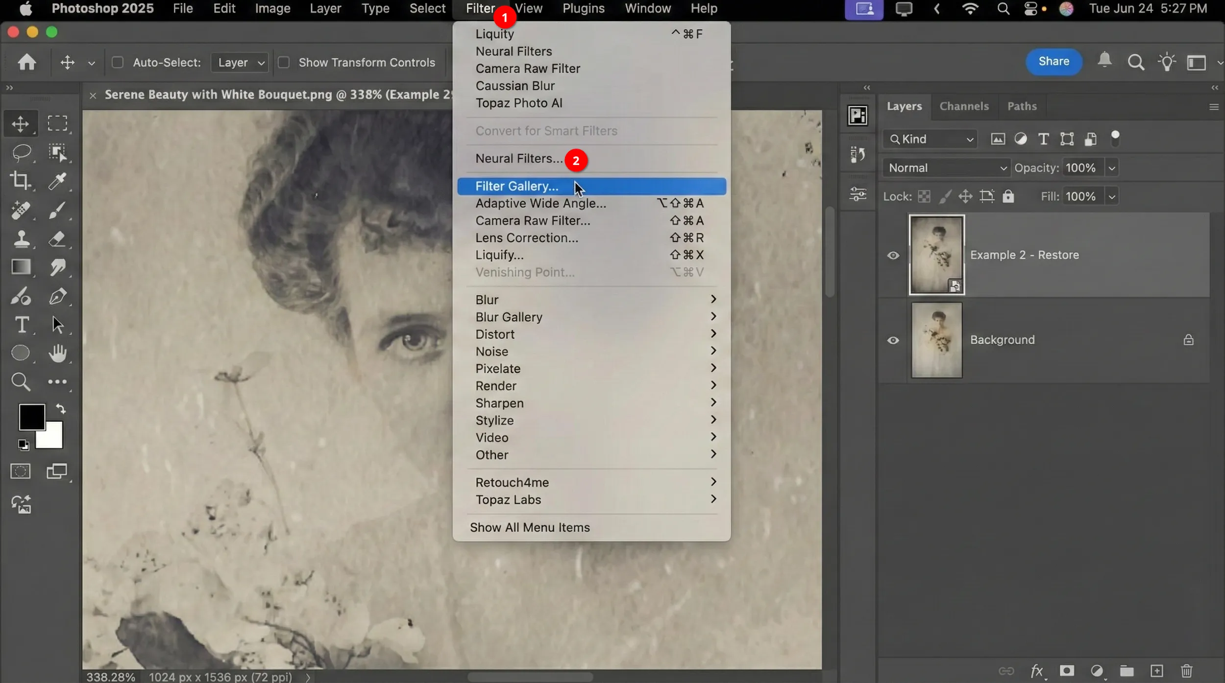1225x683 pixels.
Task: Select the Crop tool
Action: click(x=21, y=181)
